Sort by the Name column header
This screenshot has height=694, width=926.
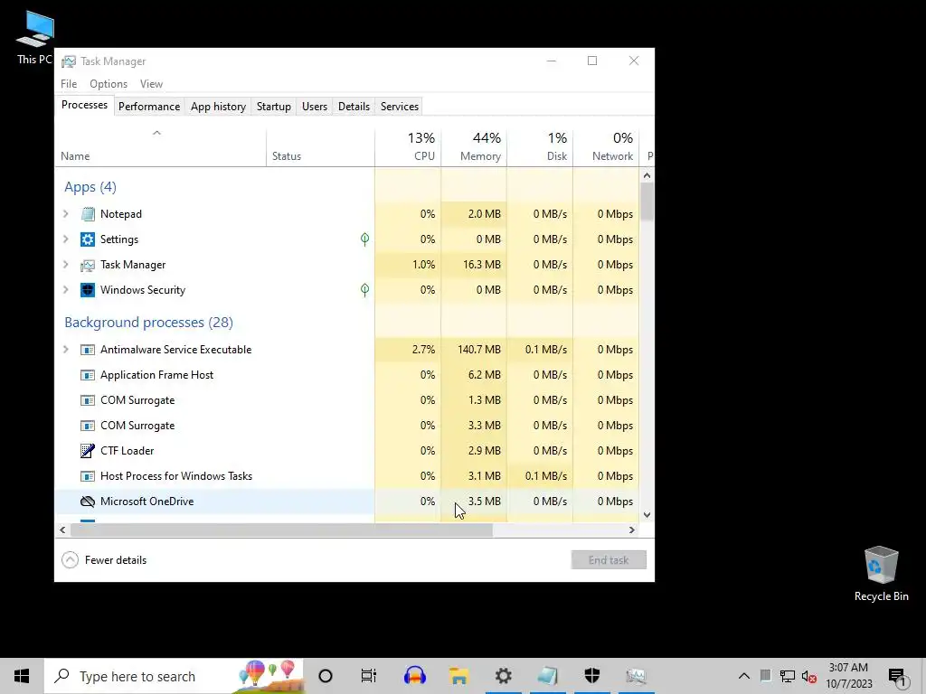click(x=160, y=146)
